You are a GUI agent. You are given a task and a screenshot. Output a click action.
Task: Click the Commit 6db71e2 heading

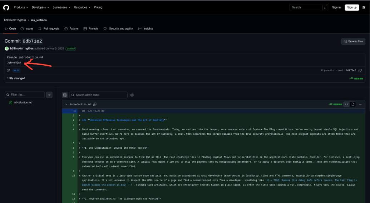(x=23, y=41)
